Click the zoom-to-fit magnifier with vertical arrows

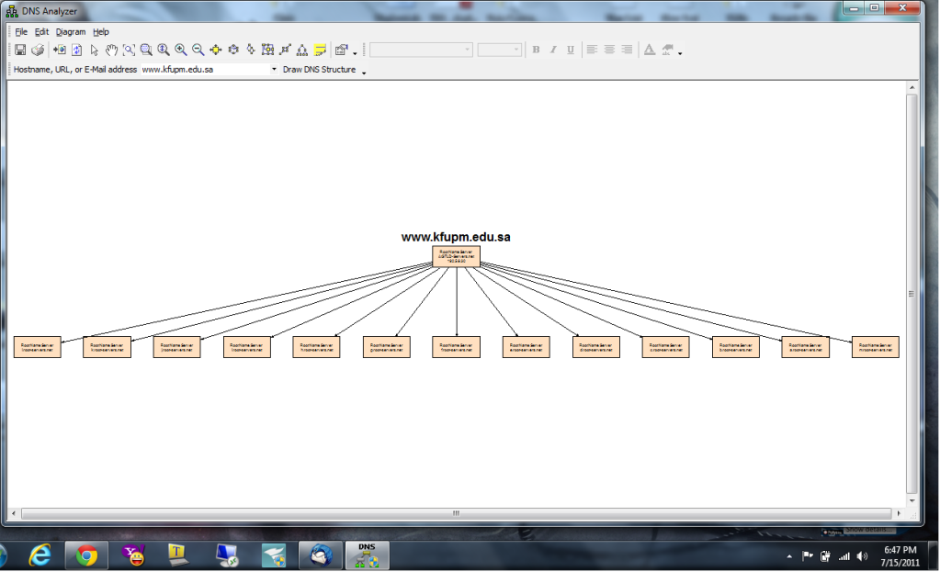click(x=163, y=50)
